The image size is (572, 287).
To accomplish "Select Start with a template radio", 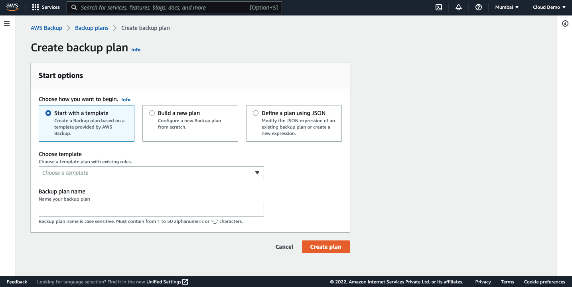I will 48,113.
